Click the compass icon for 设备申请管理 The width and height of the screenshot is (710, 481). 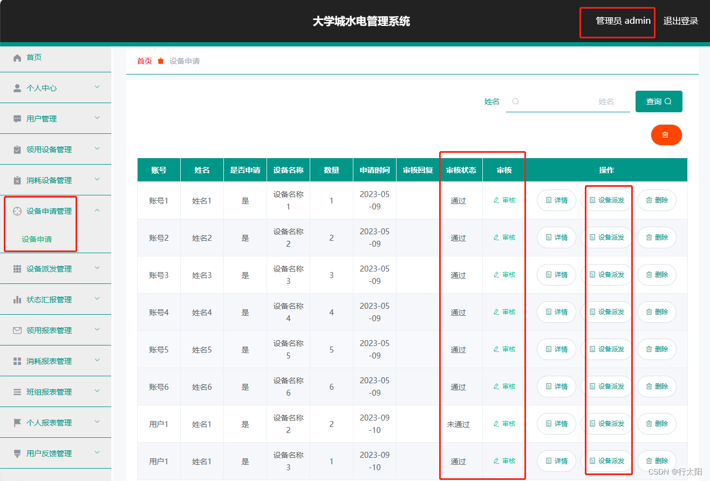(x=17, y=211)
